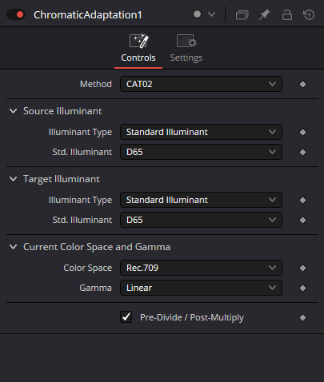Viewport: 324px width, 382px height.
Task: Keyframe the Source Std. Illuminant diamond
Action: coord(302,153)
